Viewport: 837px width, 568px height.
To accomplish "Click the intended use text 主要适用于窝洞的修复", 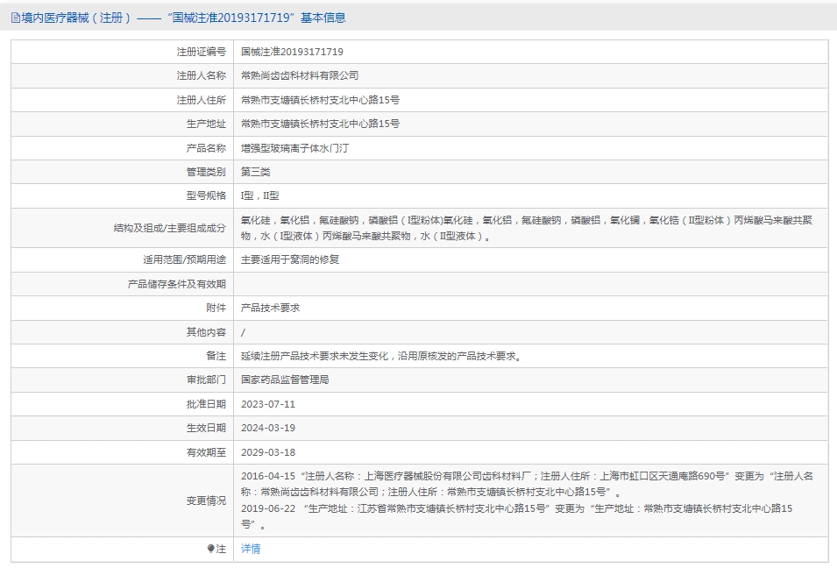I will point(290,260).
